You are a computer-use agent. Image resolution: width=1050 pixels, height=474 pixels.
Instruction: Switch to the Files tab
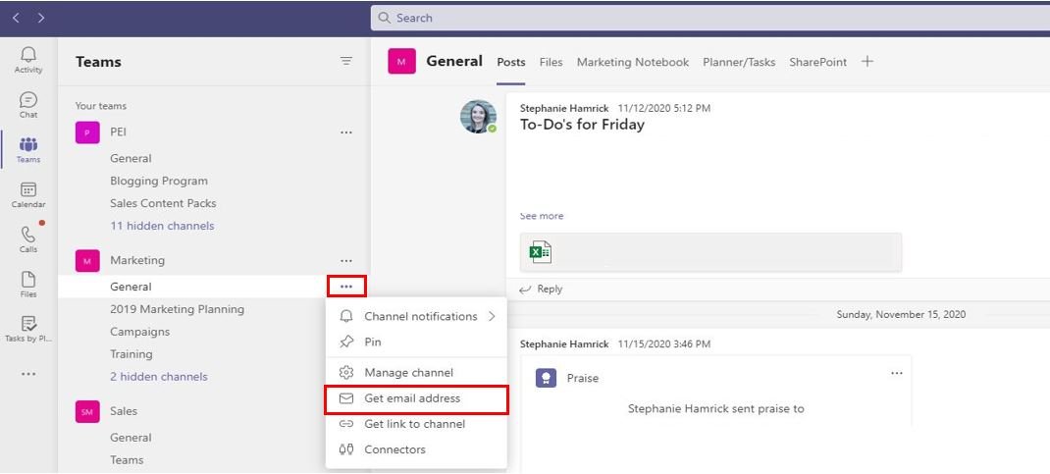pyautogui.click(x=551, y=62)
